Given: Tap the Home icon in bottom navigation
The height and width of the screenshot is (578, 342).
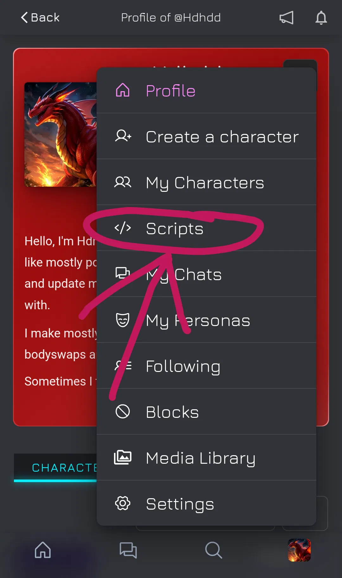Looking at the screenshot, I should pyautogui.click(x=43, y=551).
